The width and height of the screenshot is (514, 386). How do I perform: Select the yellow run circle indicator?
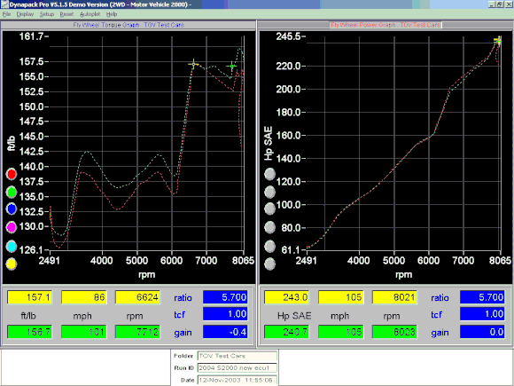tap(12, 264)
